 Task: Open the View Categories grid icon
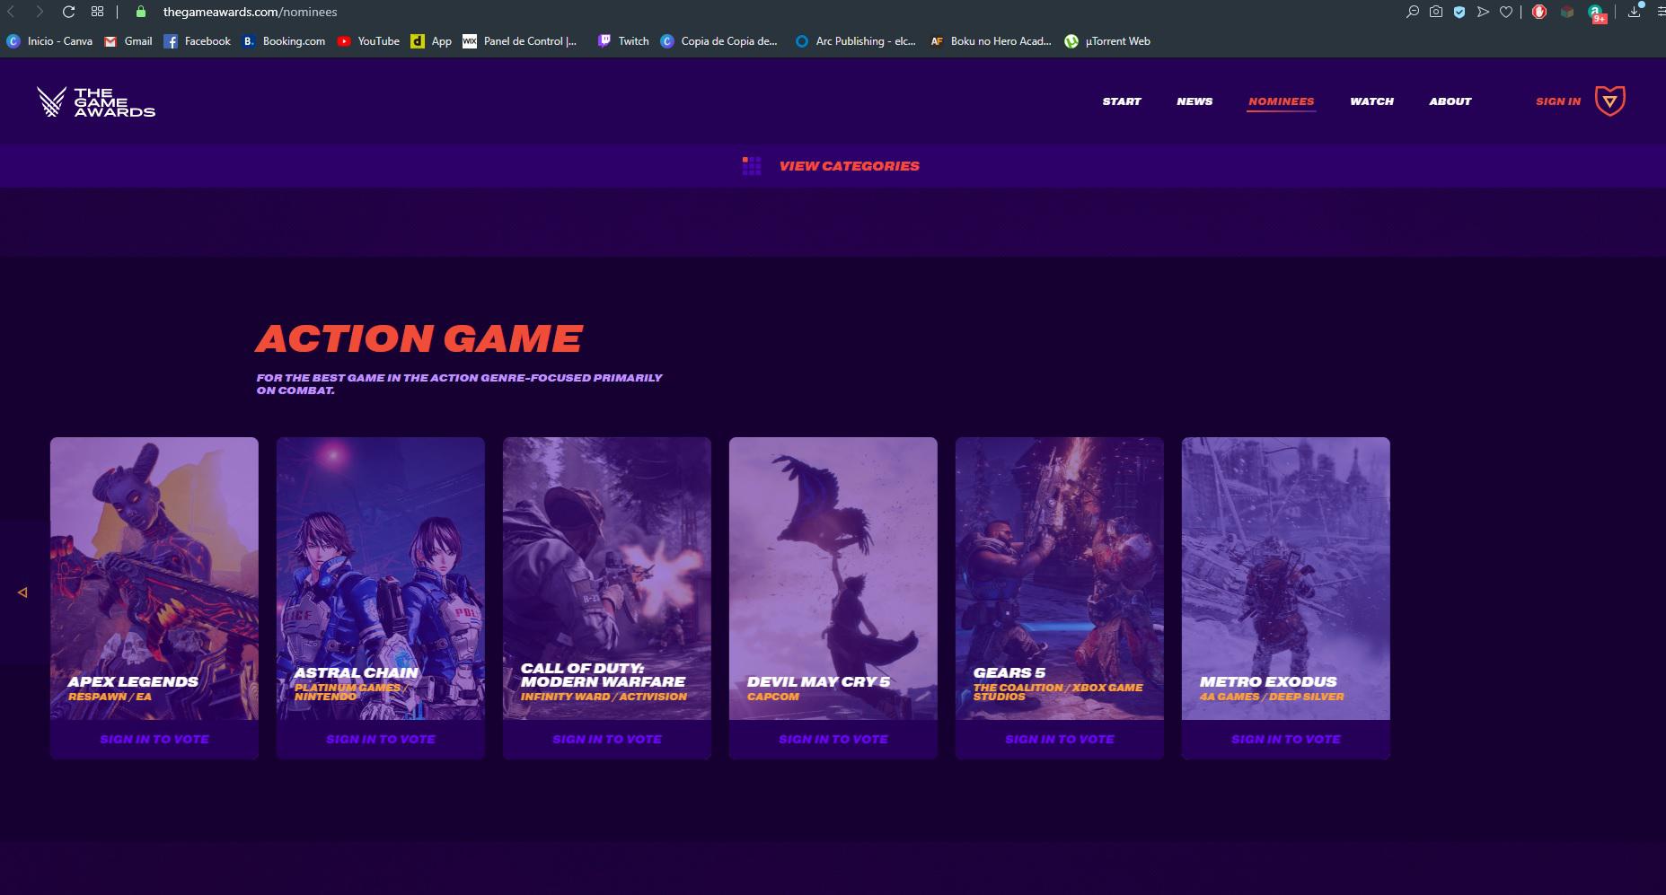click(752, 166)
